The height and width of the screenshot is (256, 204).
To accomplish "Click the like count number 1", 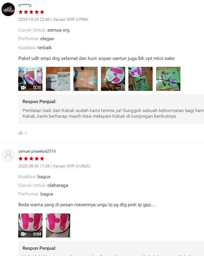I will click(x=26, y=133).
